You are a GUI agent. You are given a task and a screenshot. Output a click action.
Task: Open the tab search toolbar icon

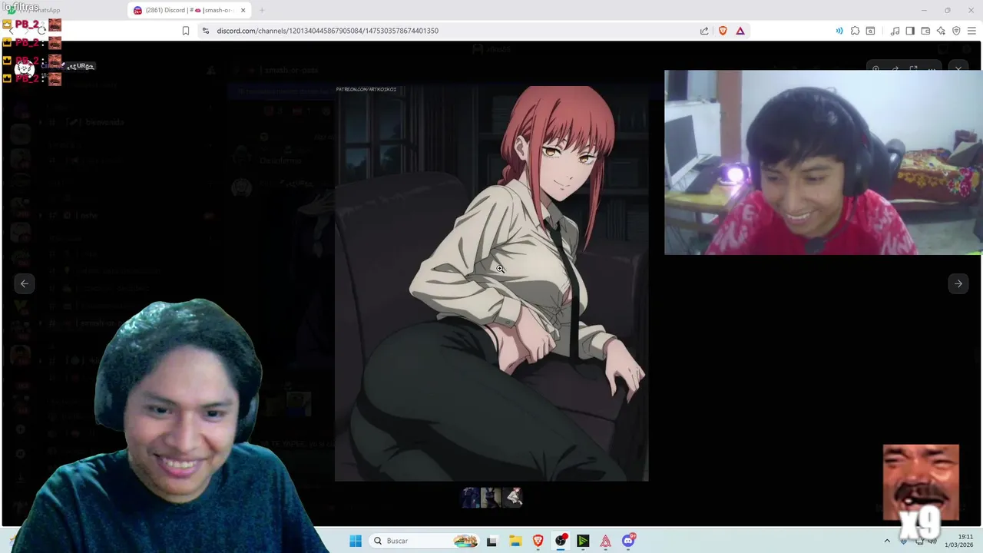pos(870,31)
